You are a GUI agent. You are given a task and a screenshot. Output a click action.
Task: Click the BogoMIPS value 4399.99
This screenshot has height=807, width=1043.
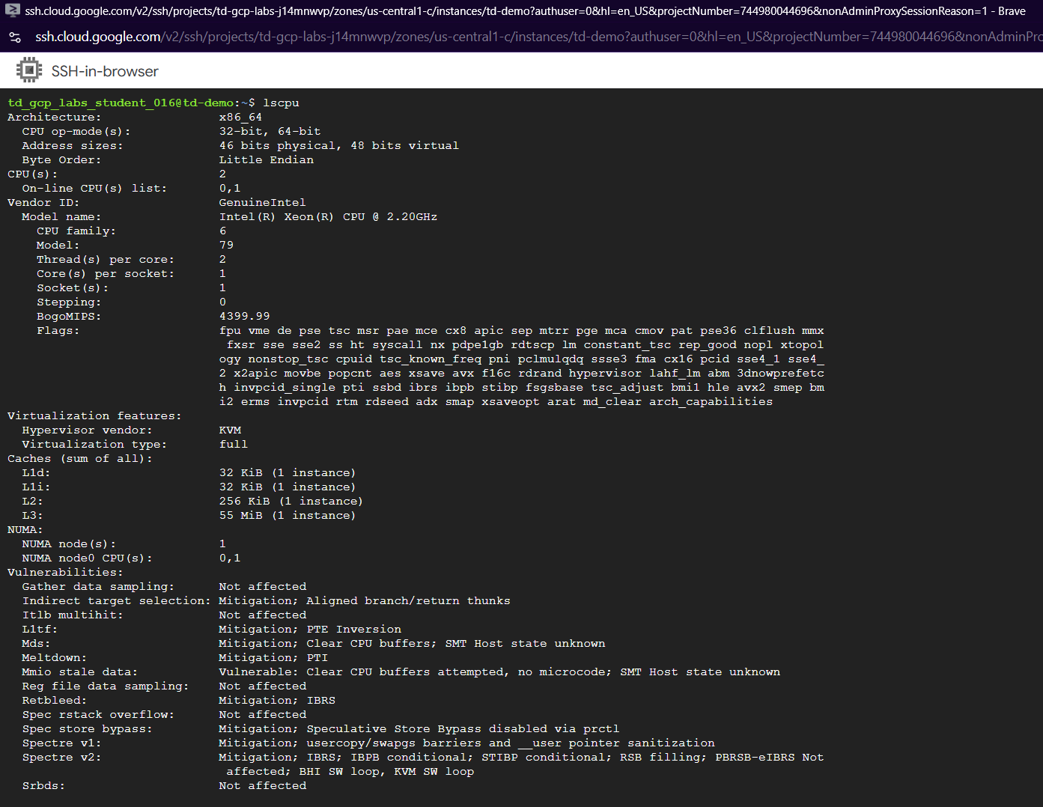[x=244, y=317]
